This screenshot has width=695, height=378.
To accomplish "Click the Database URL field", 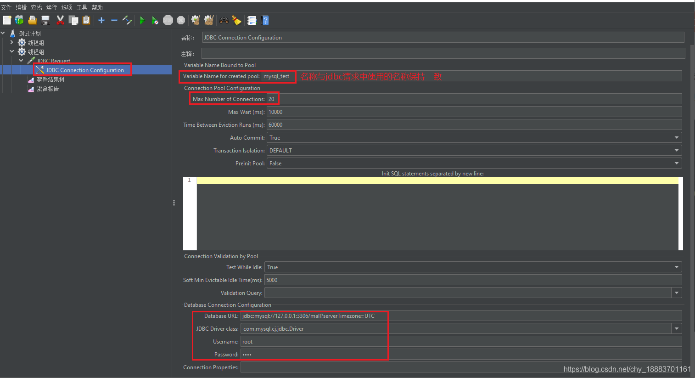I will pos(461,316).
